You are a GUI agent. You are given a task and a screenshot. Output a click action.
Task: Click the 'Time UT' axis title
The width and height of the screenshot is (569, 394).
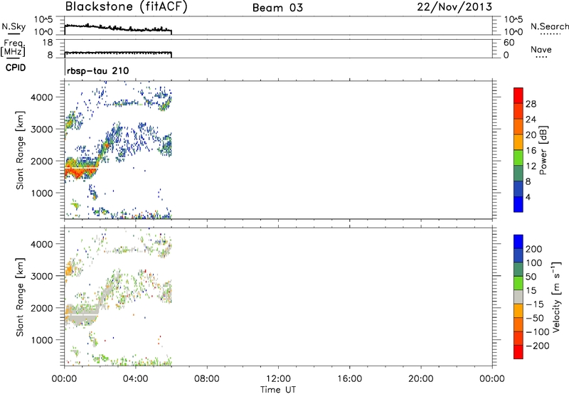point(278,389)
